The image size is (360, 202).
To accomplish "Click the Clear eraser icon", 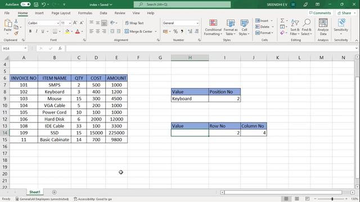I will click(x=282, y=33).
